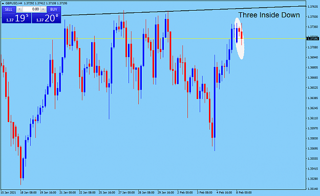Click the "18 Jan 08:00" time label
Viewport: 320px width, 196px height.
(x=28, y=192)
